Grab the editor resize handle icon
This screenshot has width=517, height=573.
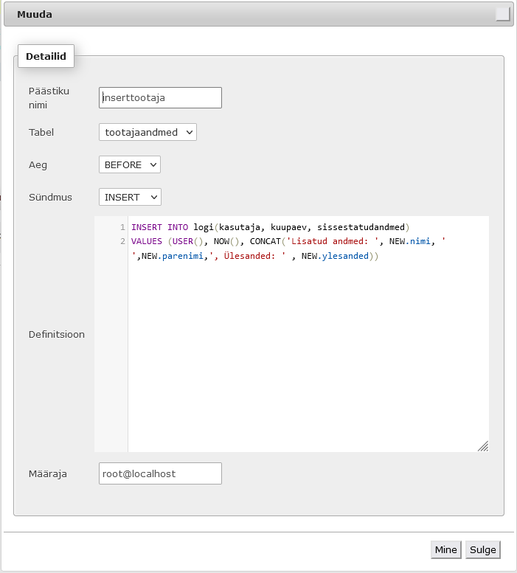click(482, 445)
